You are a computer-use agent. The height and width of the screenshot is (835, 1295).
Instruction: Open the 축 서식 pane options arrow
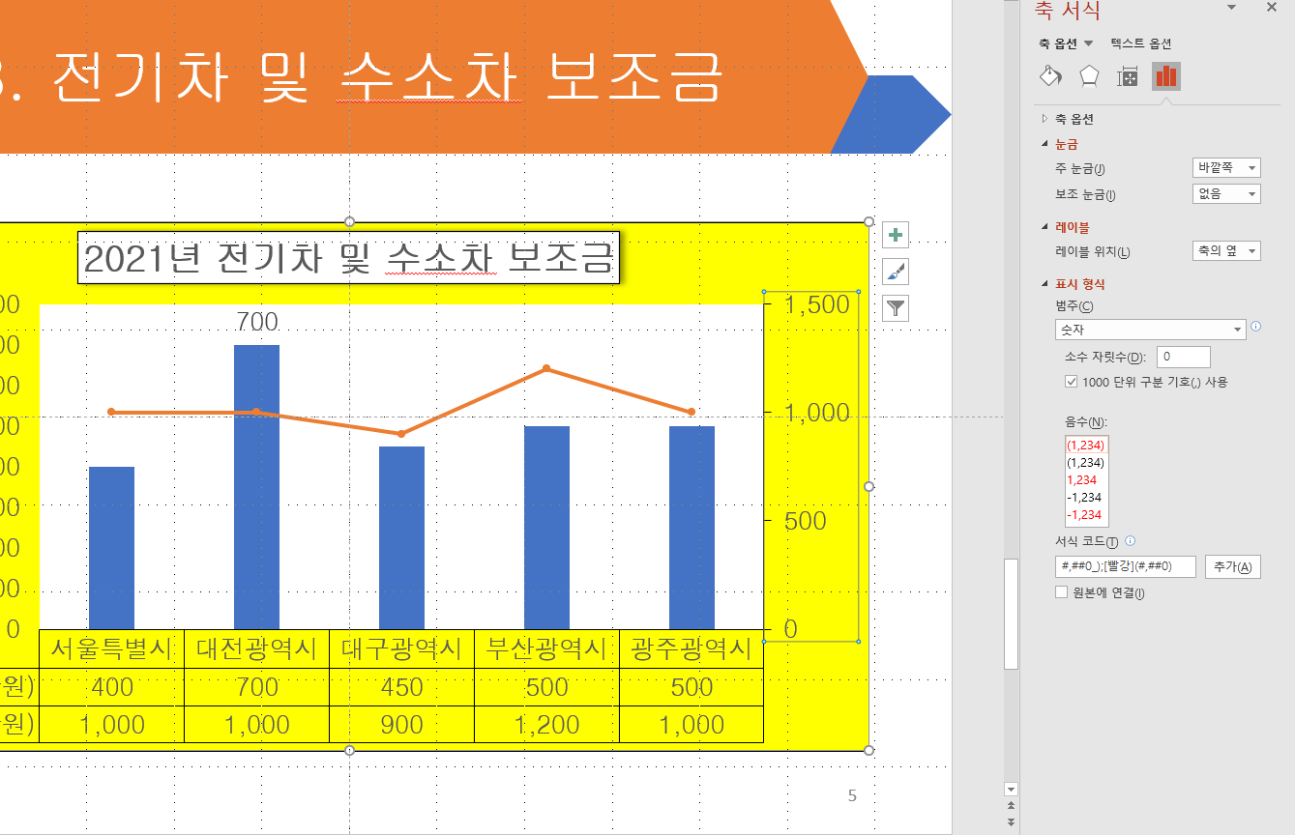pyautogui.click(x=1232, y=8)
